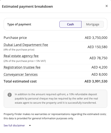Screen dimensions: 111x133
Task: Open the See full disclaimer link
Action: point(14,125)
